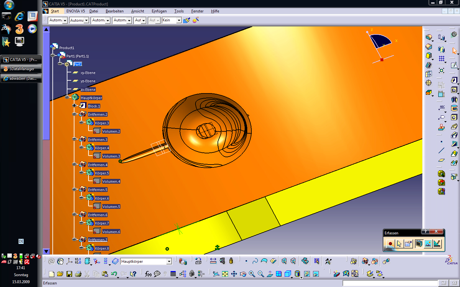
Task: Open the Ansicht menu
Action: (138, 11)
